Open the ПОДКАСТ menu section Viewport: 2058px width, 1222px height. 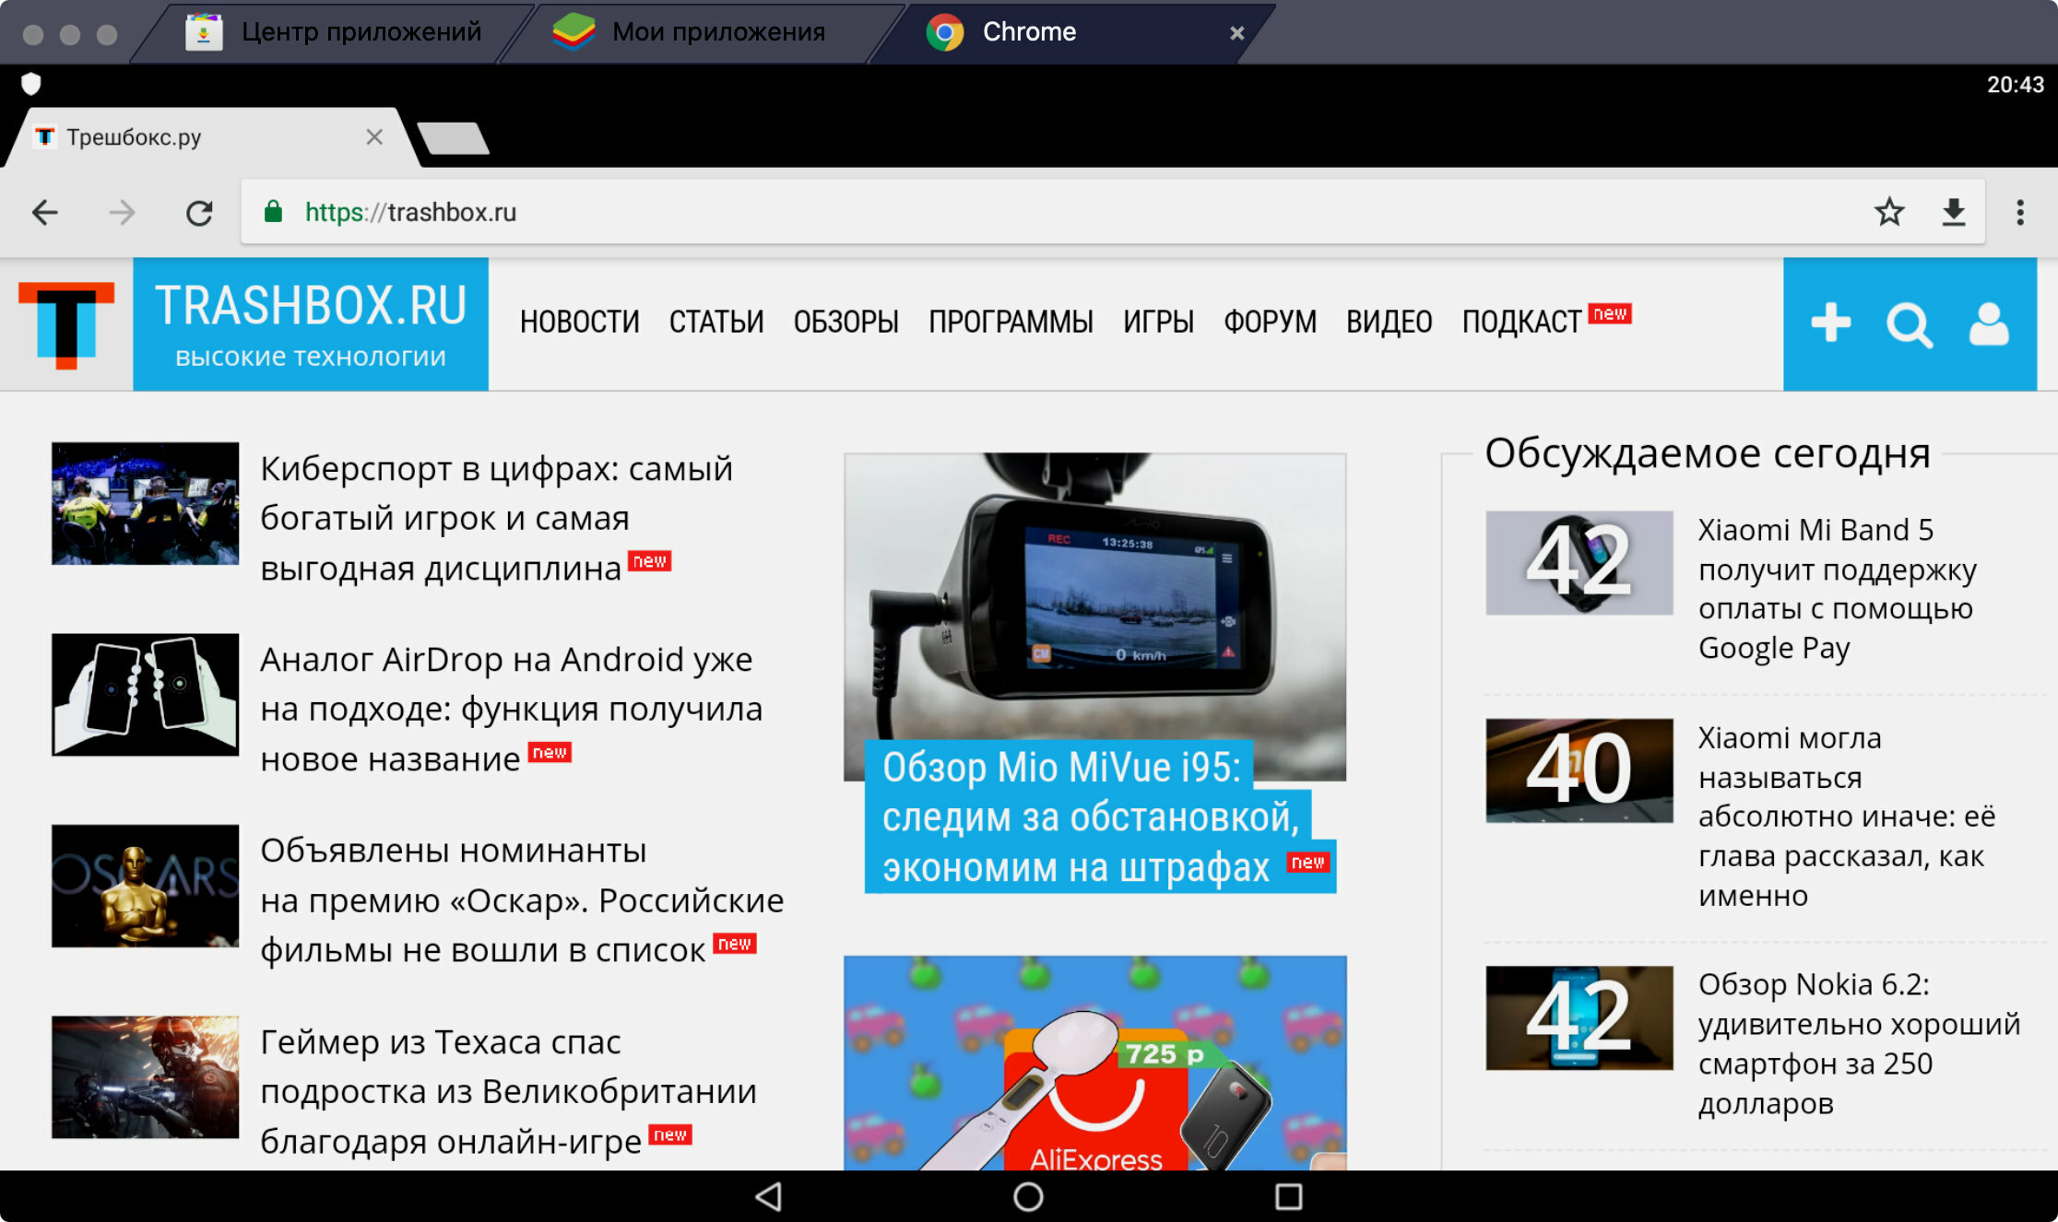pos(1521,322)
